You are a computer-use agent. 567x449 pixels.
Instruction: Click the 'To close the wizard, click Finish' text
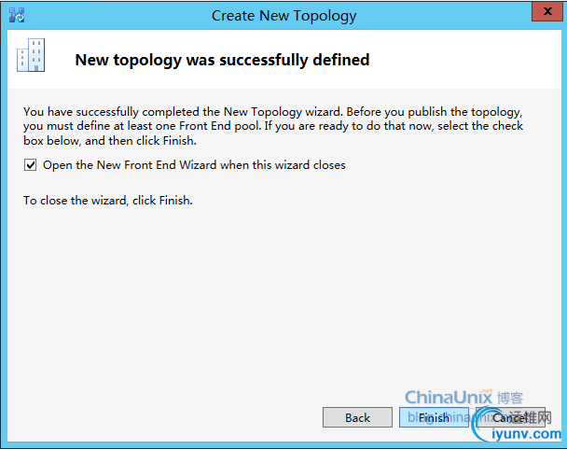pos(108,201)
